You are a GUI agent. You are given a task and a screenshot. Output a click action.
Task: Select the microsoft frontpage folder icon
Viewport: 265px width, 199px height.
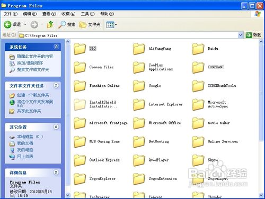79,123
